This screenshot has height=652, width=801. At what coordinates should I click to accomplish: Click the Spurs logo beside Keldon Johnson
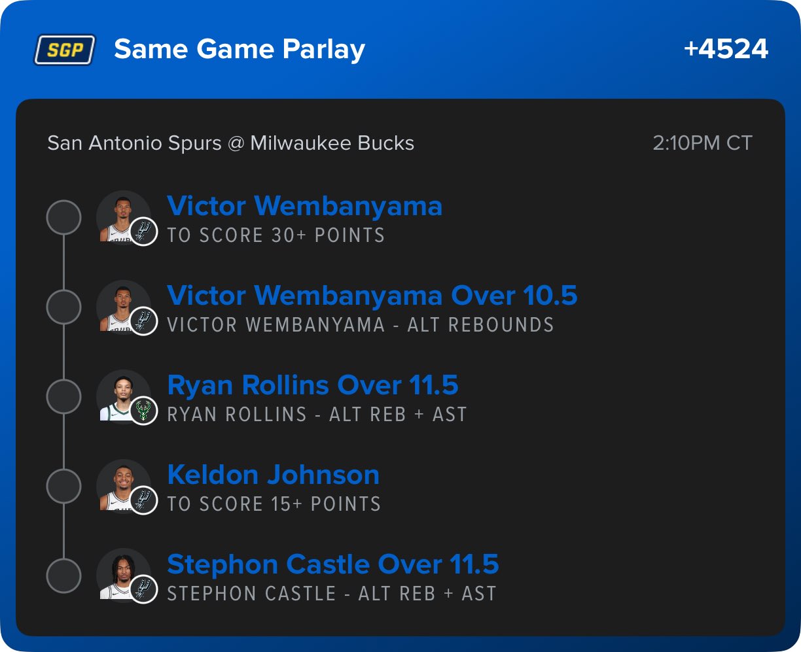(143, 500)
